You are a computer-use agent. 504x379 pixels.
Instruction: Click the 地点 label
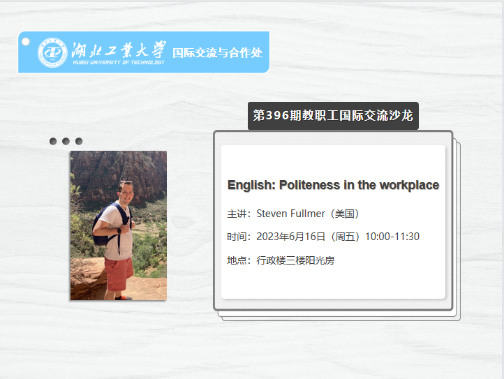click(237, 260)
